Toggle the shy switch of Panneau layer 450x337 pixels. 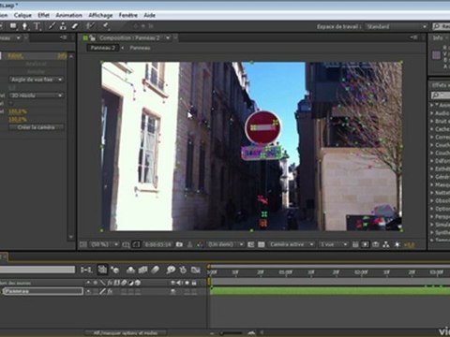tap(89, 291)
